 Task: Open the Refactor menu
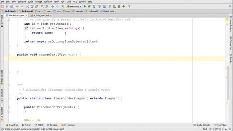pyautogui.click(x=48, y=1)
